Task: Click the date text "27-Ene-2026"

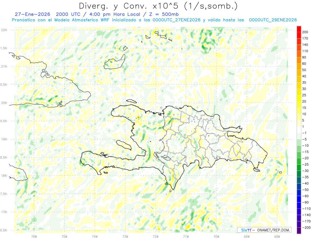Action: click(x=33, y=14)
